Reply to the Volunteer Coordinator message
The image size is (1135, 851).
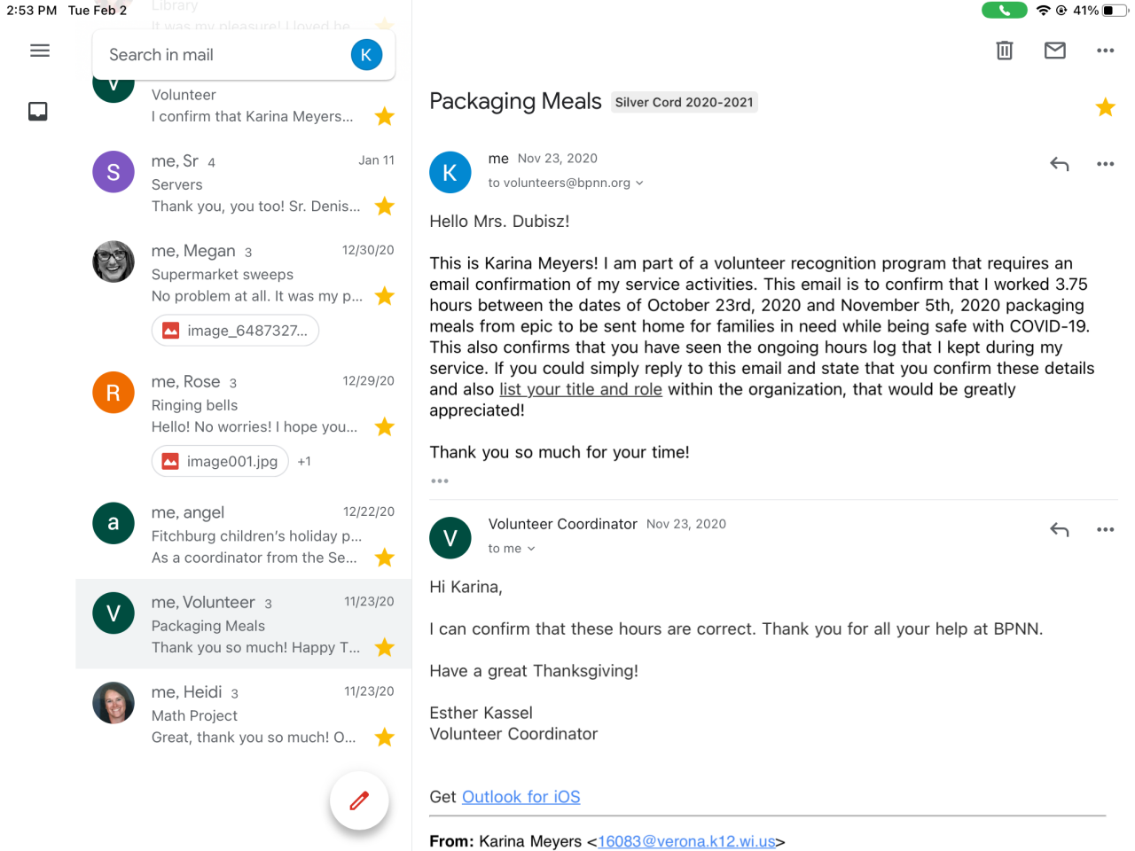[1059, 530]
